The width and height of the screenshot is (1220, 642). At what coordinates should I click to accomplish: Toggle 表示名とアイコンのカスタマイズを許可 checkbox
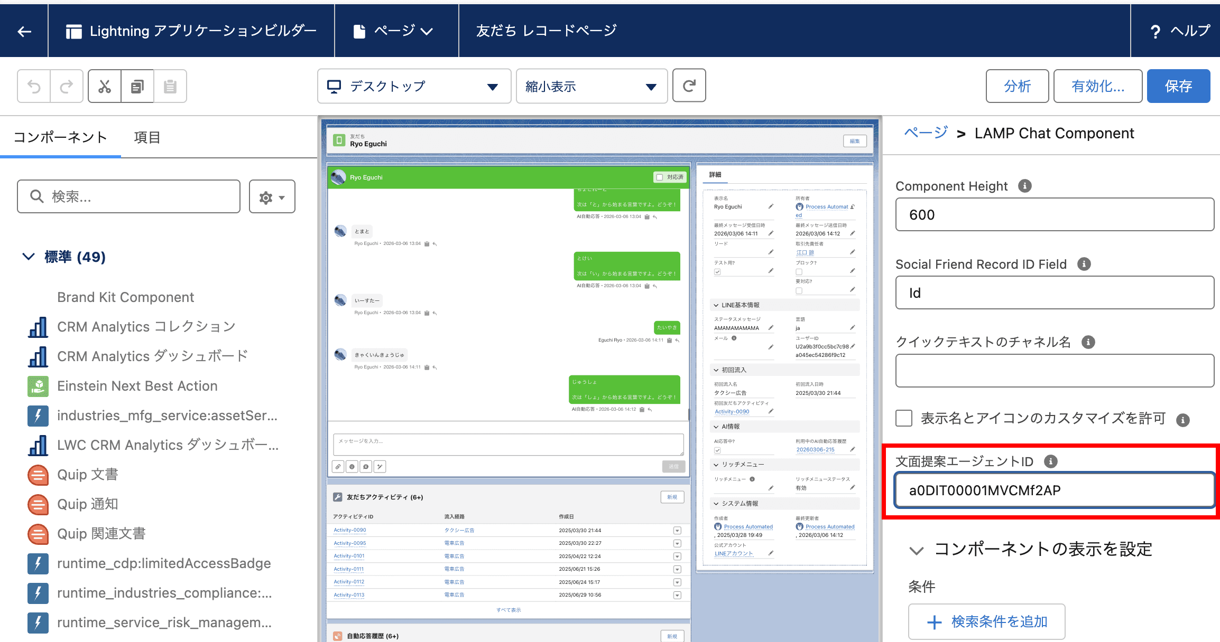pos(904,418)
